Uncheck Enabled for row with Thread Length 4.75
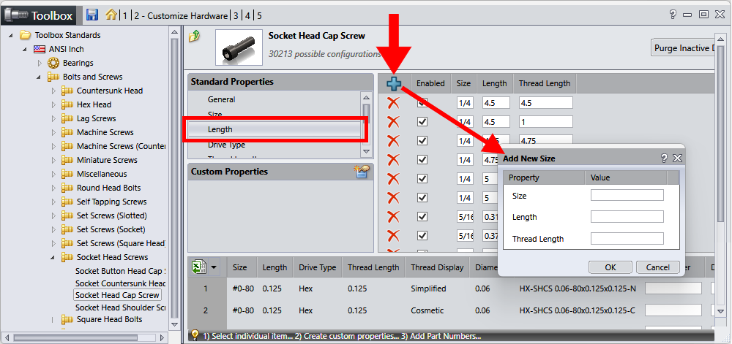The height and width of the screenshot is (344, 732). 422,140
